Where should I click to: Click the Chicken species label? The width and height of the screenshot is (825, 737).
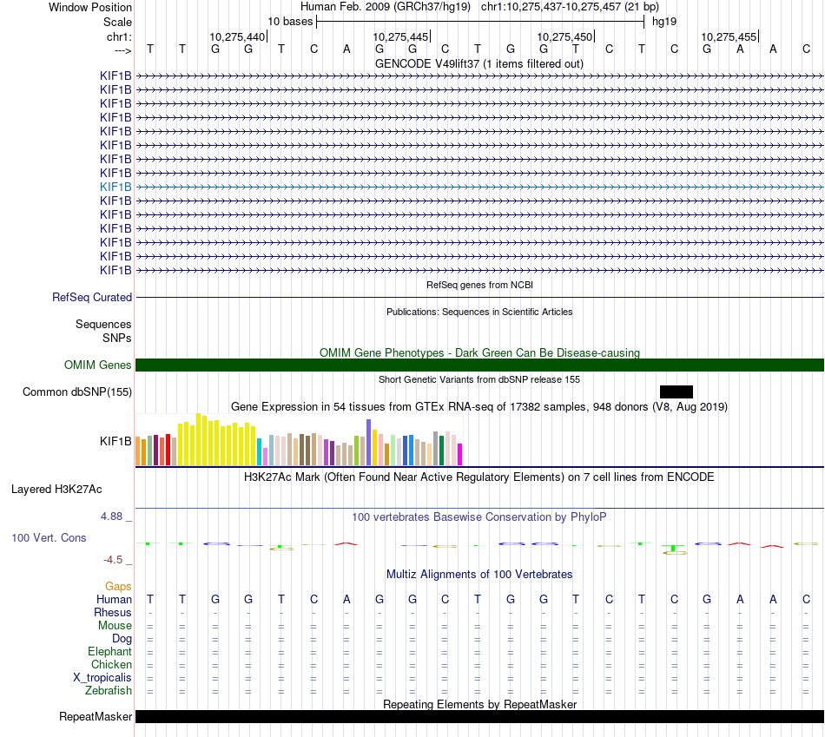111,664
